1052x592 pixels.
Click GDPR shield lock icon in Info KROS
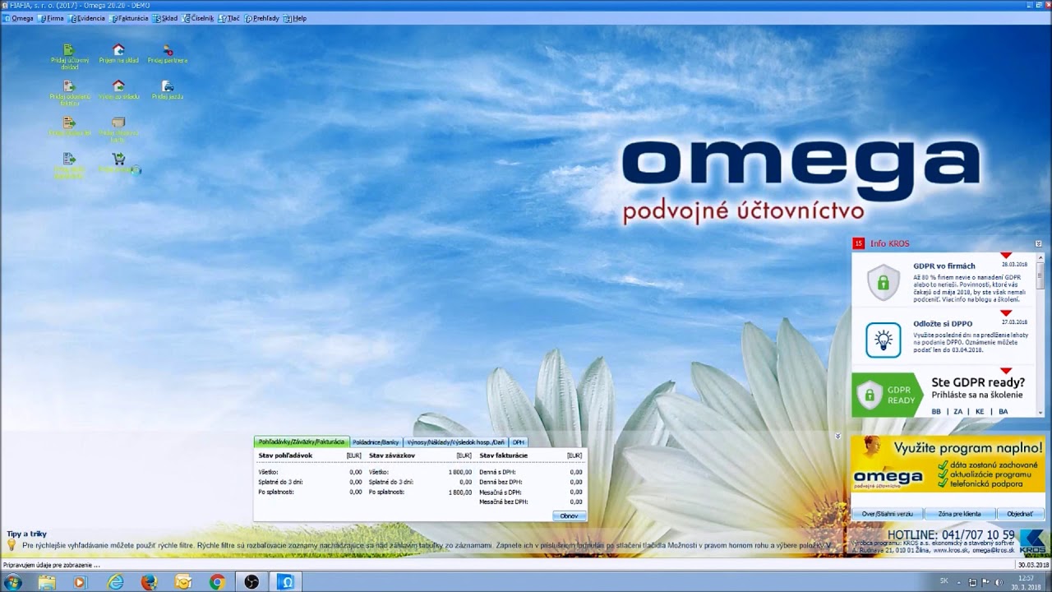click(x=884, y=282)
